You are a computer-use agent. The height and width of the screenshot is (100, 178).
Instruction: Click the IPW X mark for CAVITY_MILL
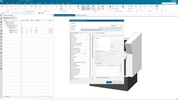pyautogui.click(x=31, y=32)
